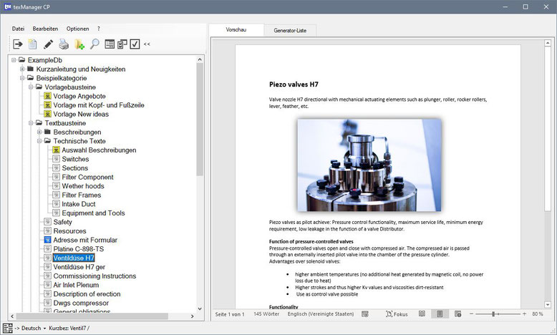The width and height of the screenshot is (557, 335).
Task: Open the Datei menu
Action: pyautogui.click(x=18, y=29)
